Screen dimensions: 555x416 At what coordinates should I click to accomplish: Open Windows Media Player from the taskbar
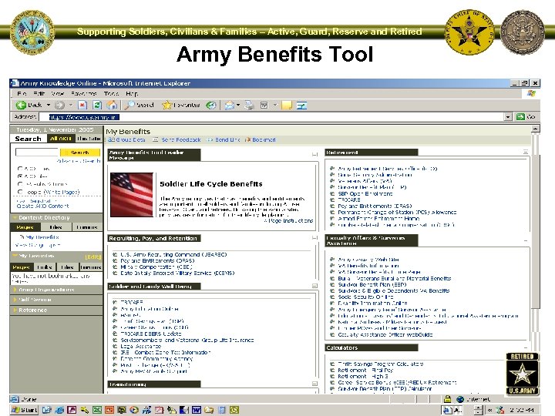[x=134, y=410]
